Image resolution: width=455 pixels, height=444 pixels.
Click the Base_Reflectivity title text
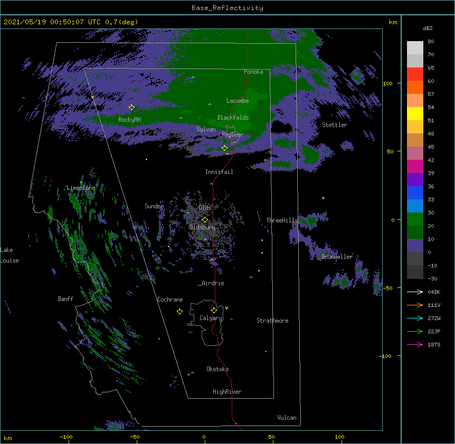(x=228, y=8)
